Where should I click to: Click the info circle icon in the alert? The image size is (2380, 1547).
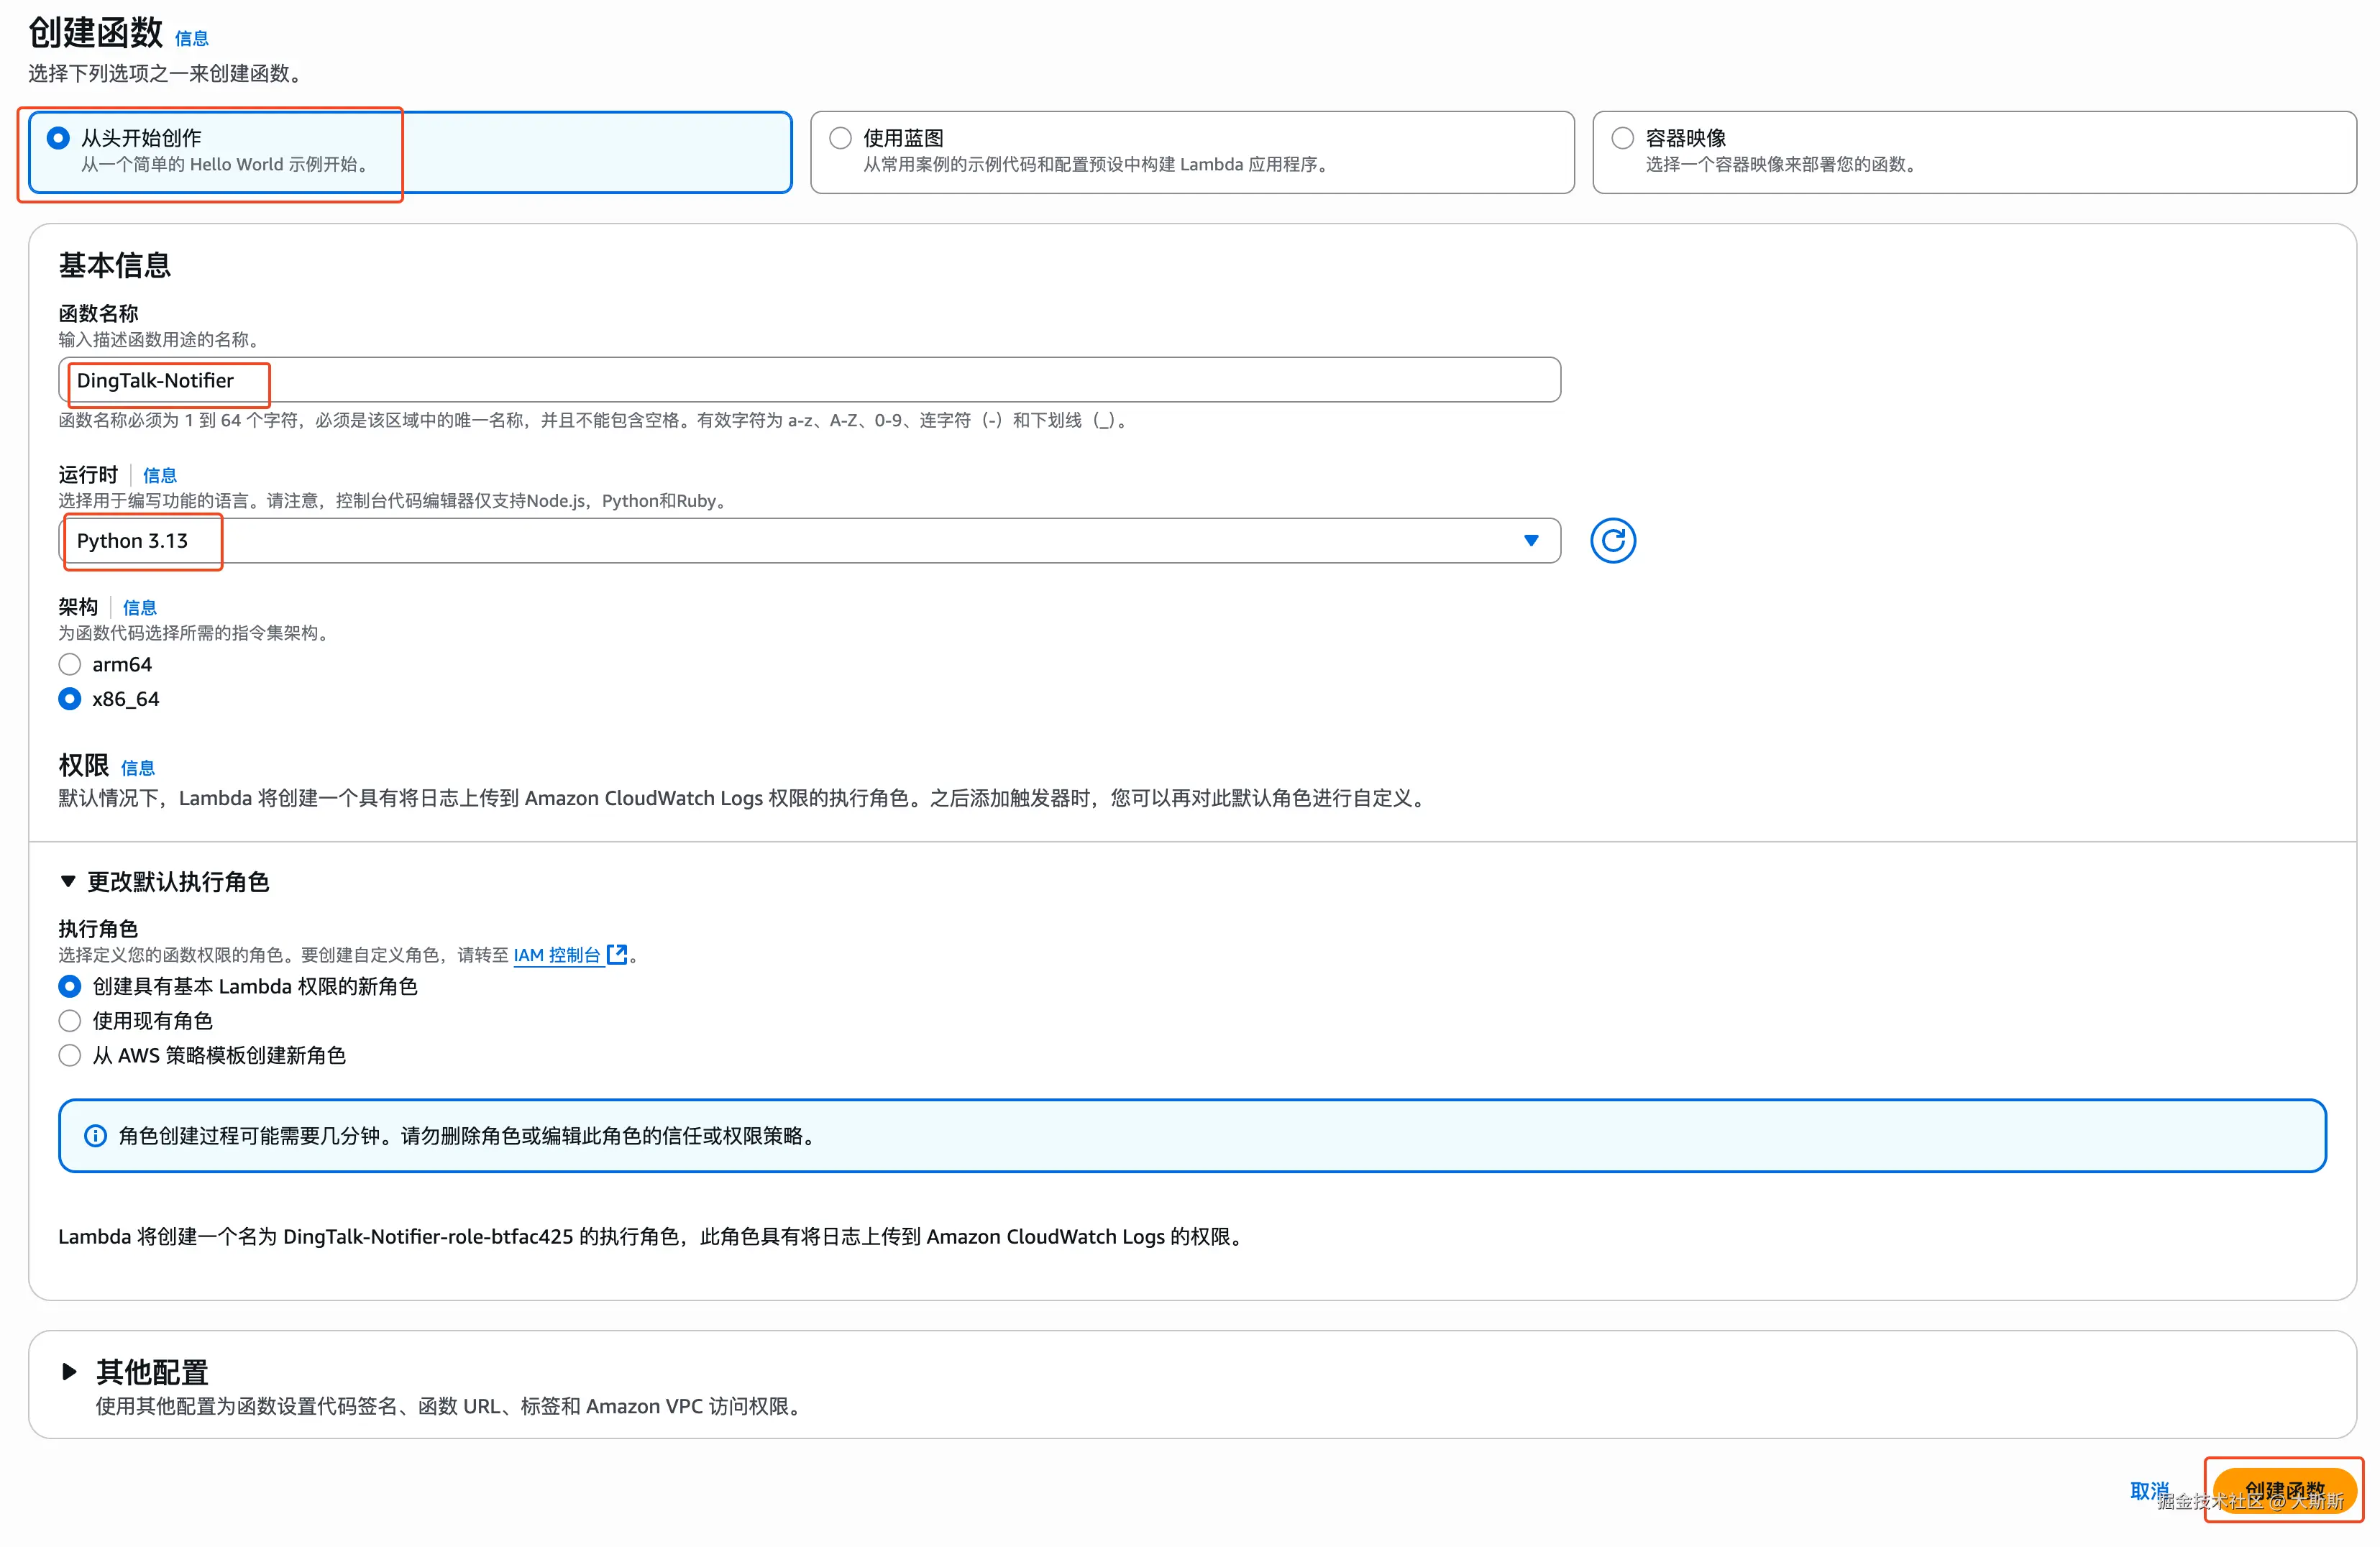(x=95, y=1136)
